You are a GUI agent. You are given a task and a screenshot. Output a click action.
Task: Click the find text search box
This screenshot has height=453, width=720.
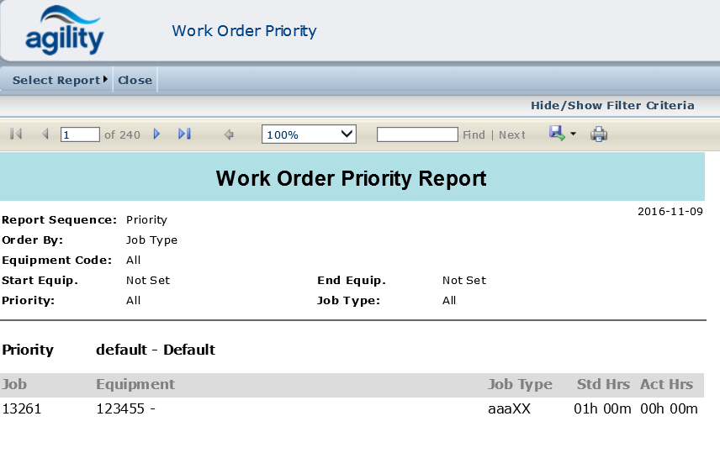[x=417, y=134]
